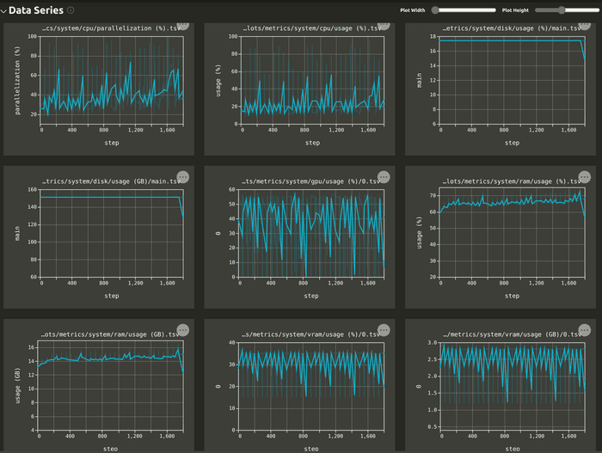Click the info icon beside Data Series
602x453 pixels.
point(71,10)
